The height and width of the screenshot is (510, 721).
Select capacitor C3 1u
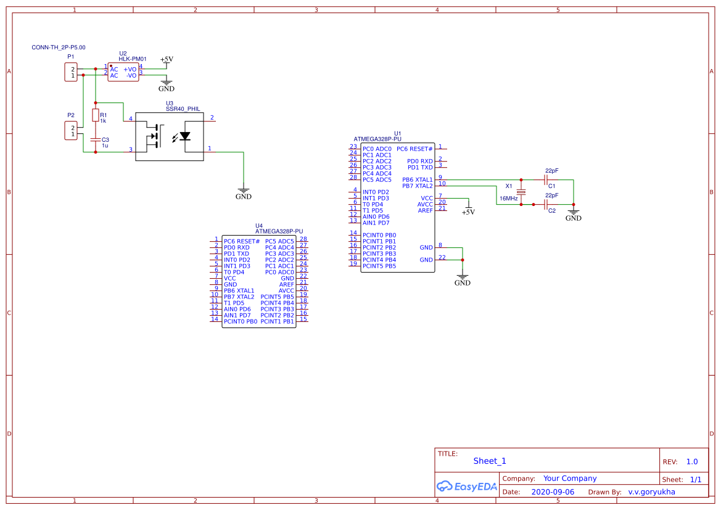96,139
